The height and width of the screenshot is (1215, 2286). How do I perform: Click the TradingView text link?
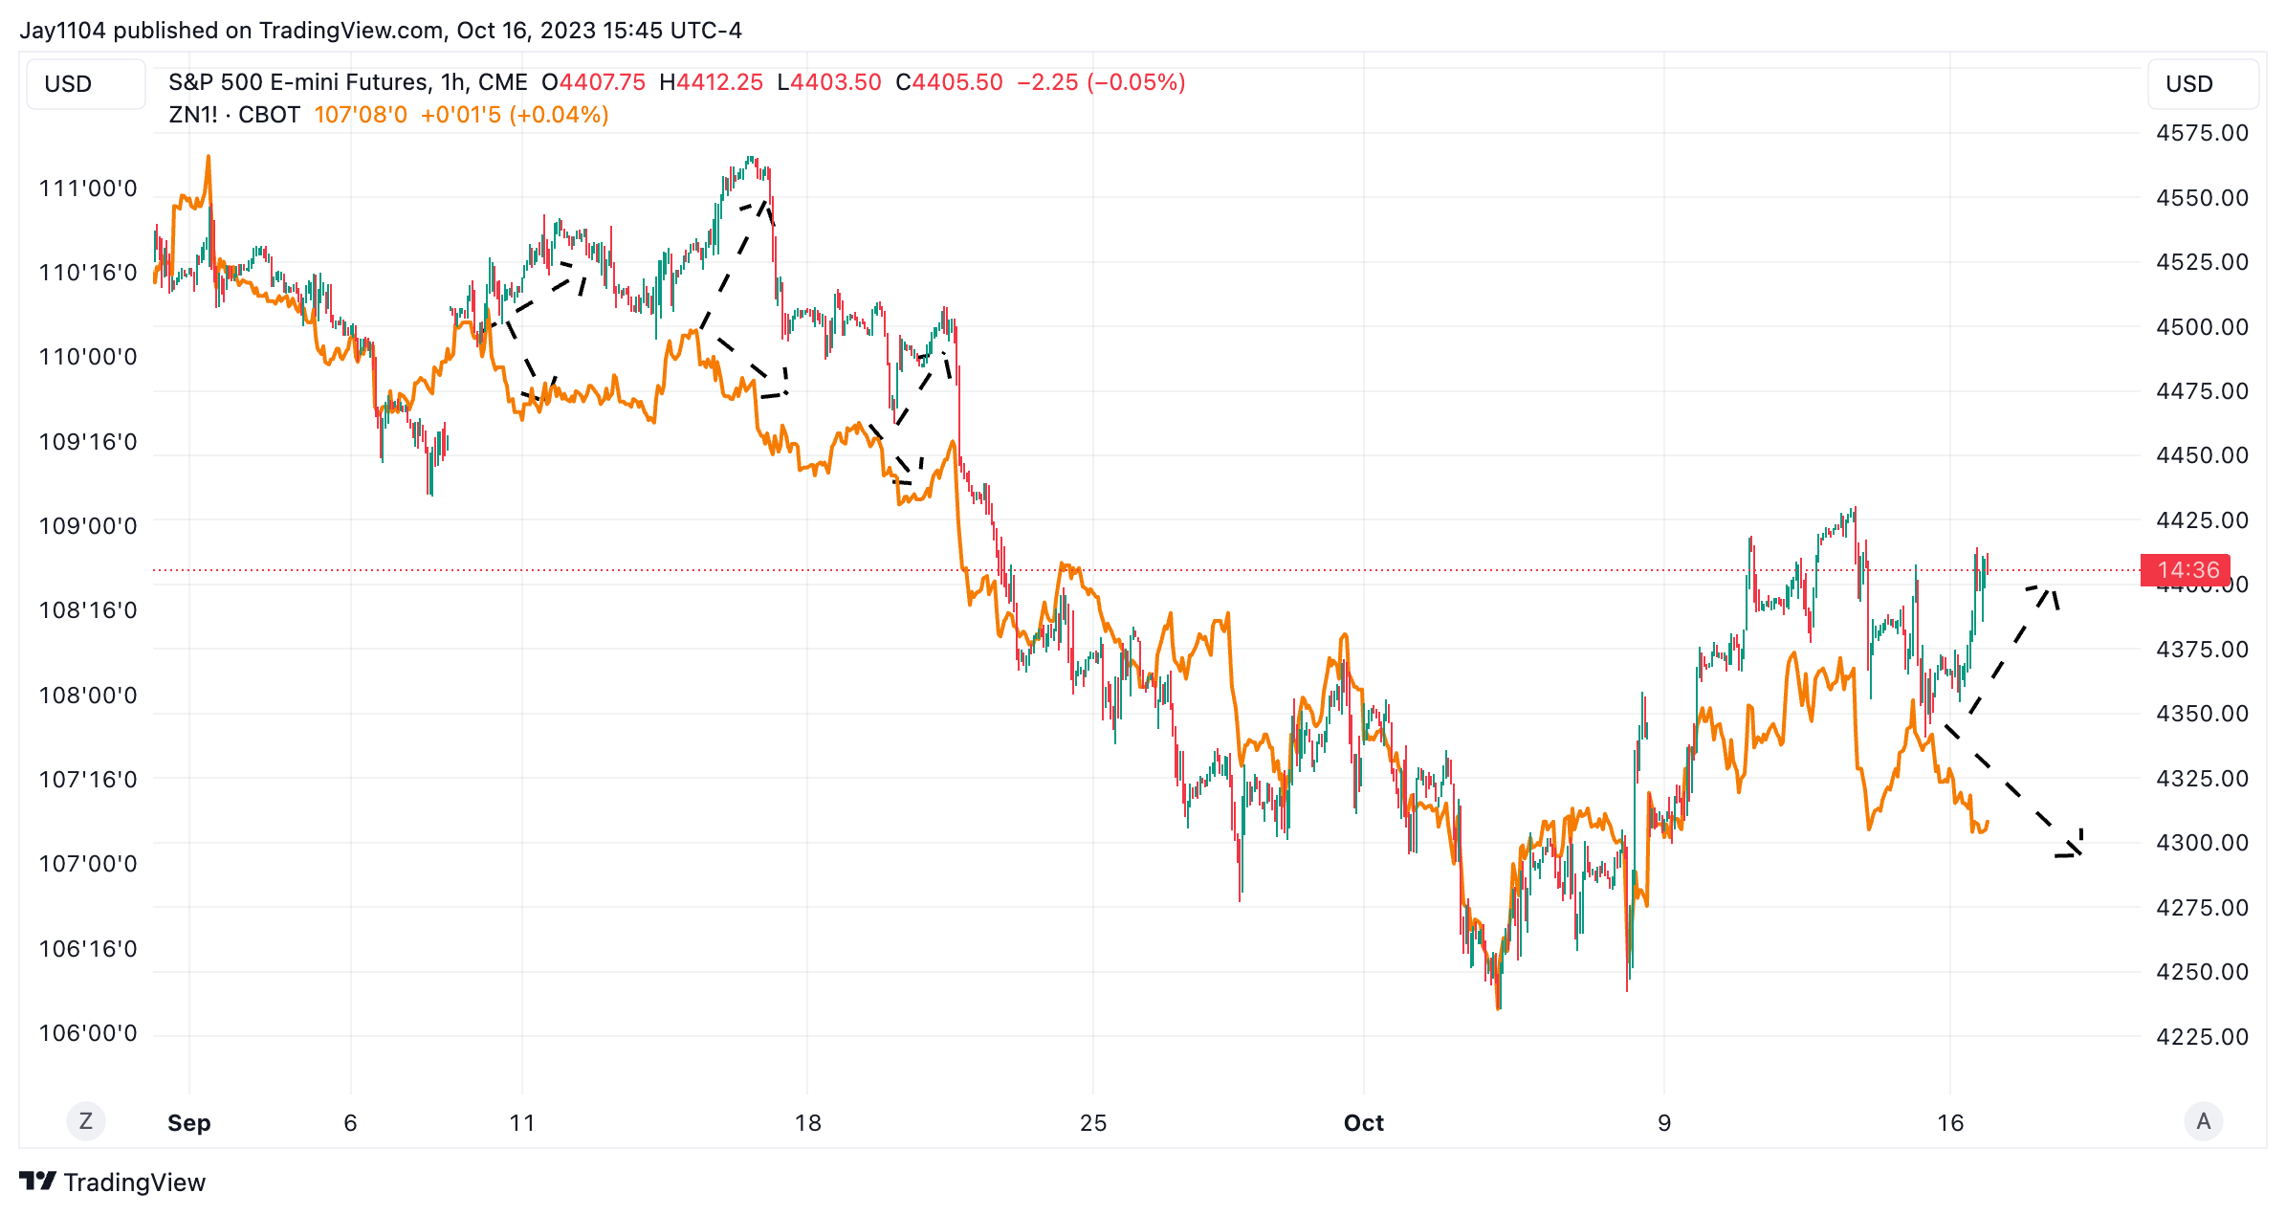pos(135,1182)
